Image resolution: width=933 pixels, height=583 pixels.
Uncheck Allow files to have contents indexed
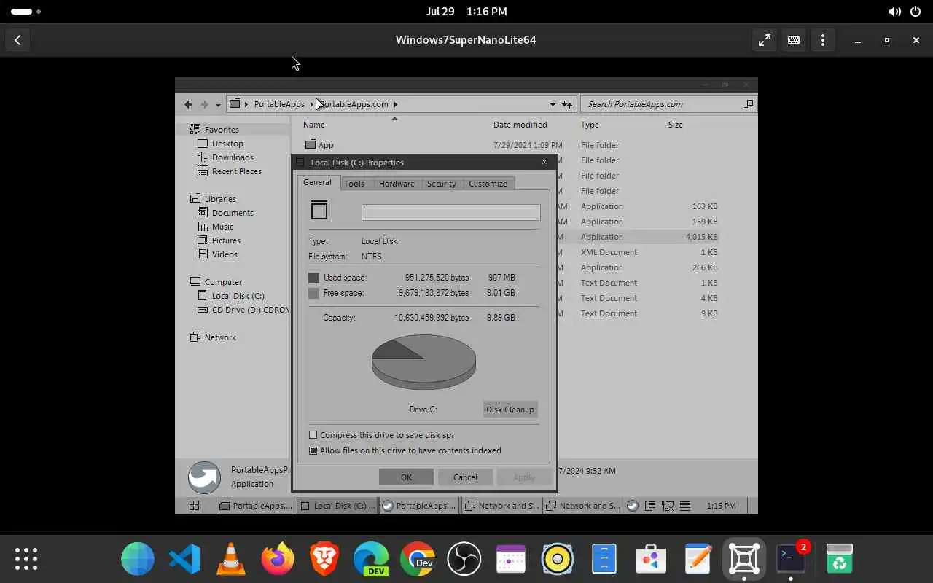313,450
